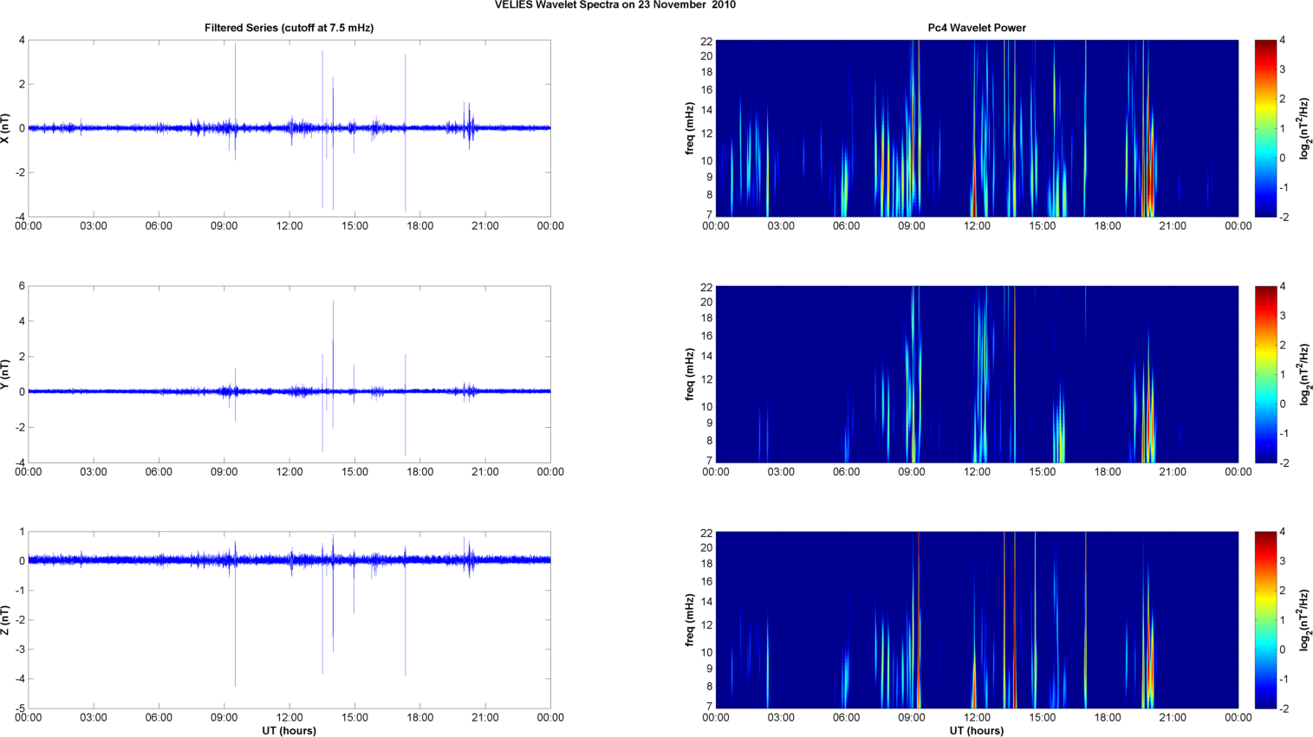
Task: Click the Y (nT) axis label
Action: click(x=6, y=374)
